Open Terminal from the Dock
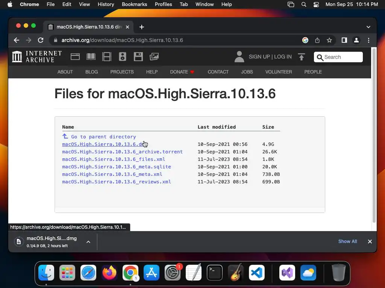The width and height of the screenshot is (385, 288). (x=215, y=273)
